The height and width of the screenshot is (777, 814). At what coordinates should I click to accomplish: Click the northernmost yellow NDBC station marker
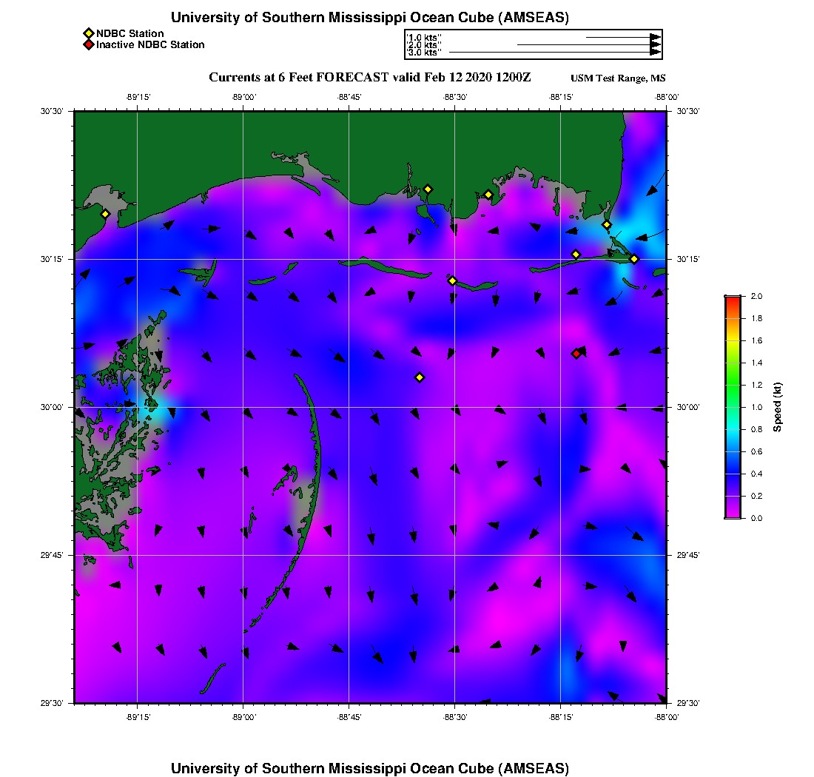(428, 189)
